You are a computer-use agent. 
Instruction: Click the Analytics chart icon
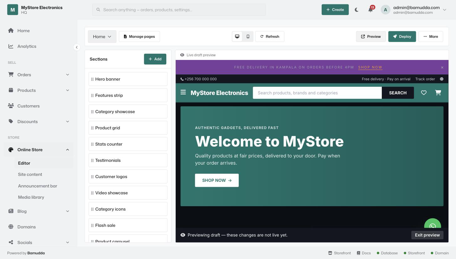click(11, 46)
